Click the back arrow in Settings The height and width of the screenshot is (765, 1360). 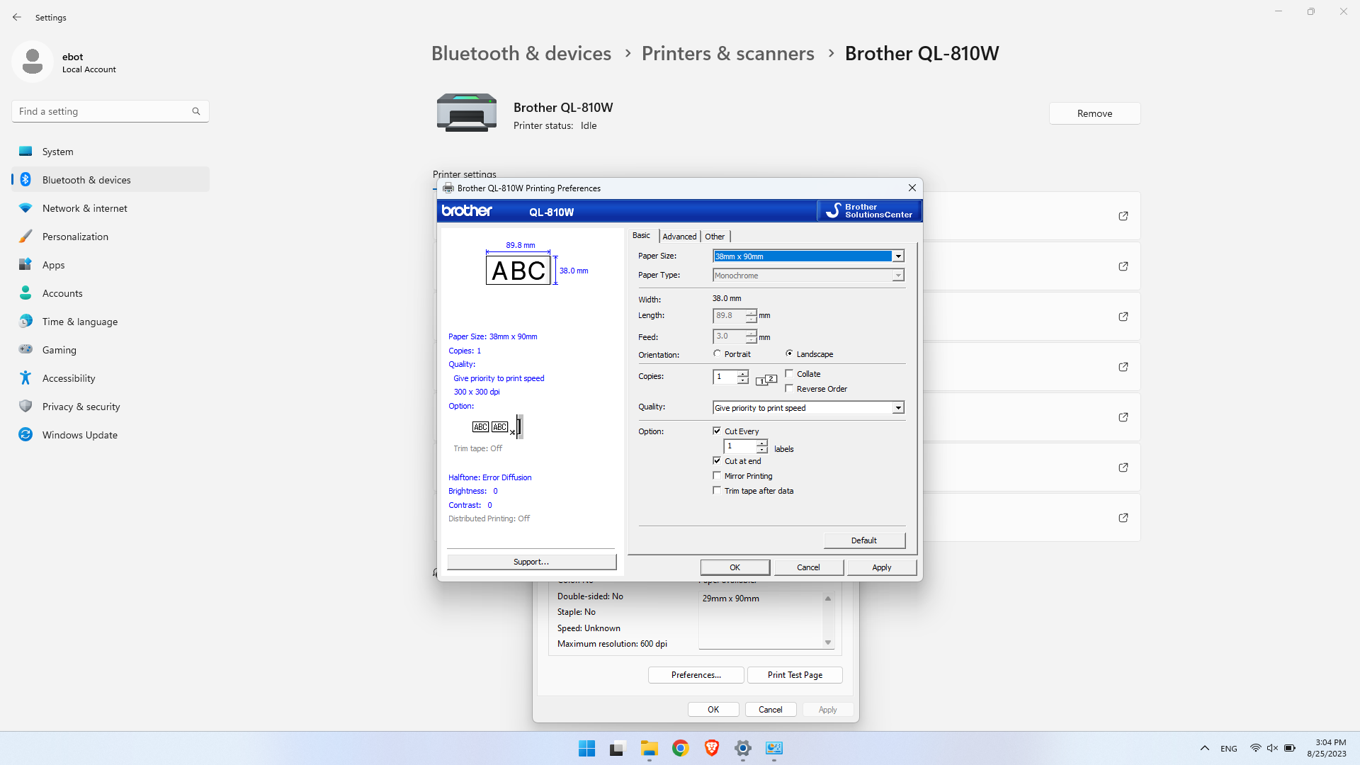[x=17, y=17]
